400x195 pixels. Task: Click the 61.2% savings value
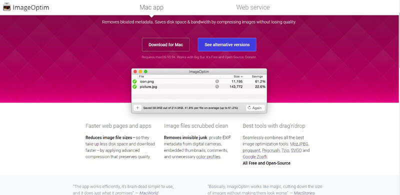pos(260,81)
